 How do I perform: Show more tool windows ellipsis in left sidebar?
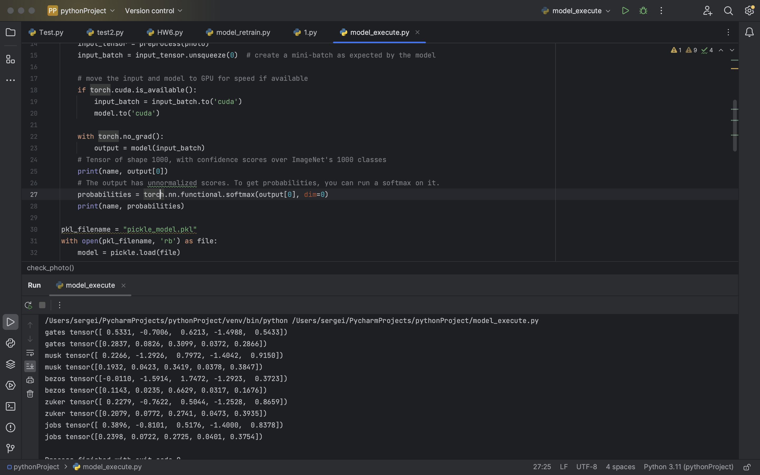pos(10,80)
